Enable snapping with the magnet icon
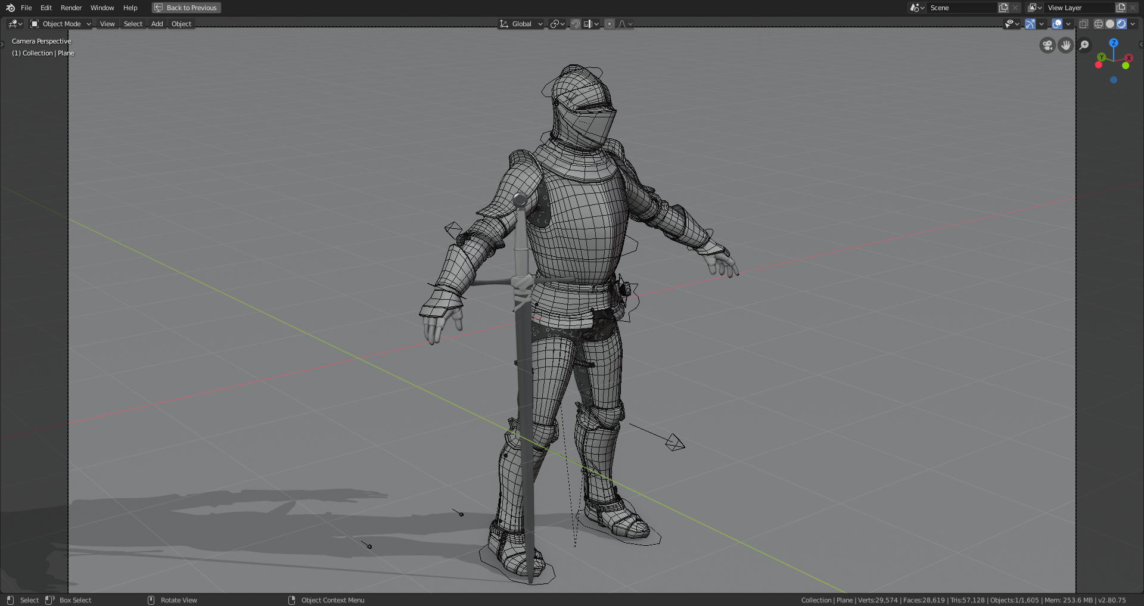Viewport: 1144px width, 606px height. tap(576, 24)
